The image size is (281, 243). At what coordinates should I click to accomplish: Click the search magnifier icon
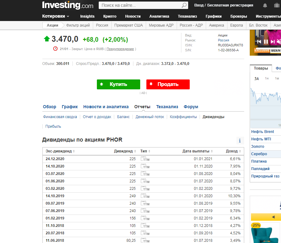click(184, 5)
